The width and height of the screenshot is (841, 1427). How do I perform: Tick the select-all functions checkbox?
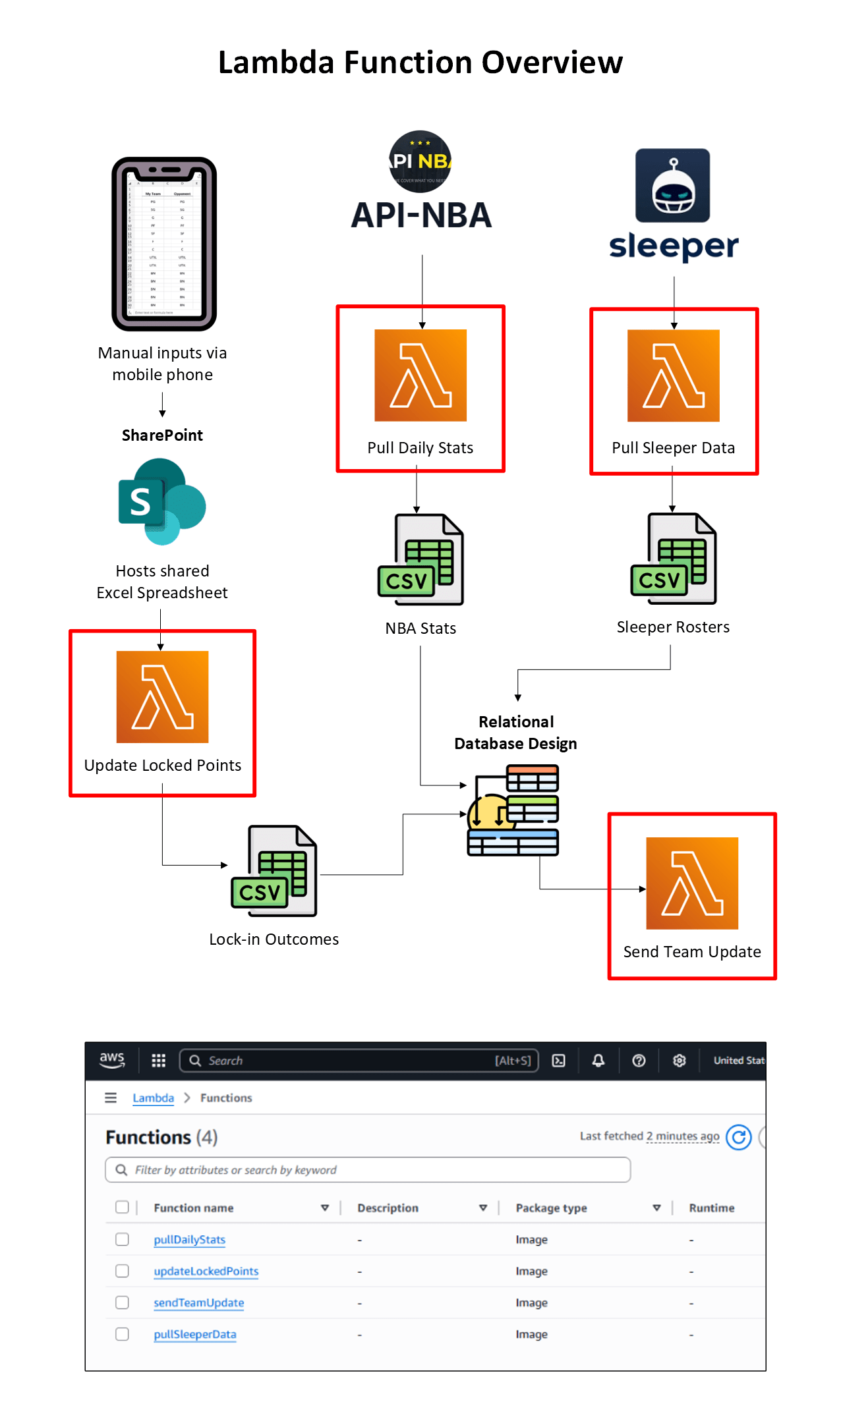122,1207
